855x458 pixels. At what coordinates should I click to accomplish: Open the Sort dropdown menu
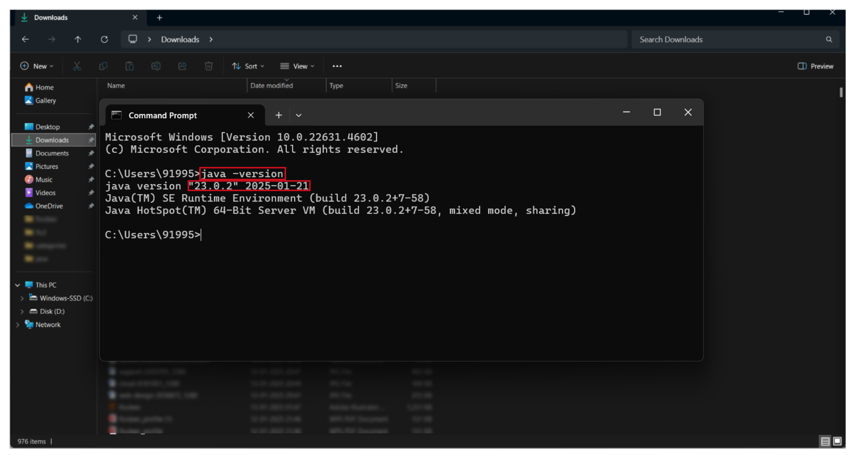click(249, 66)
